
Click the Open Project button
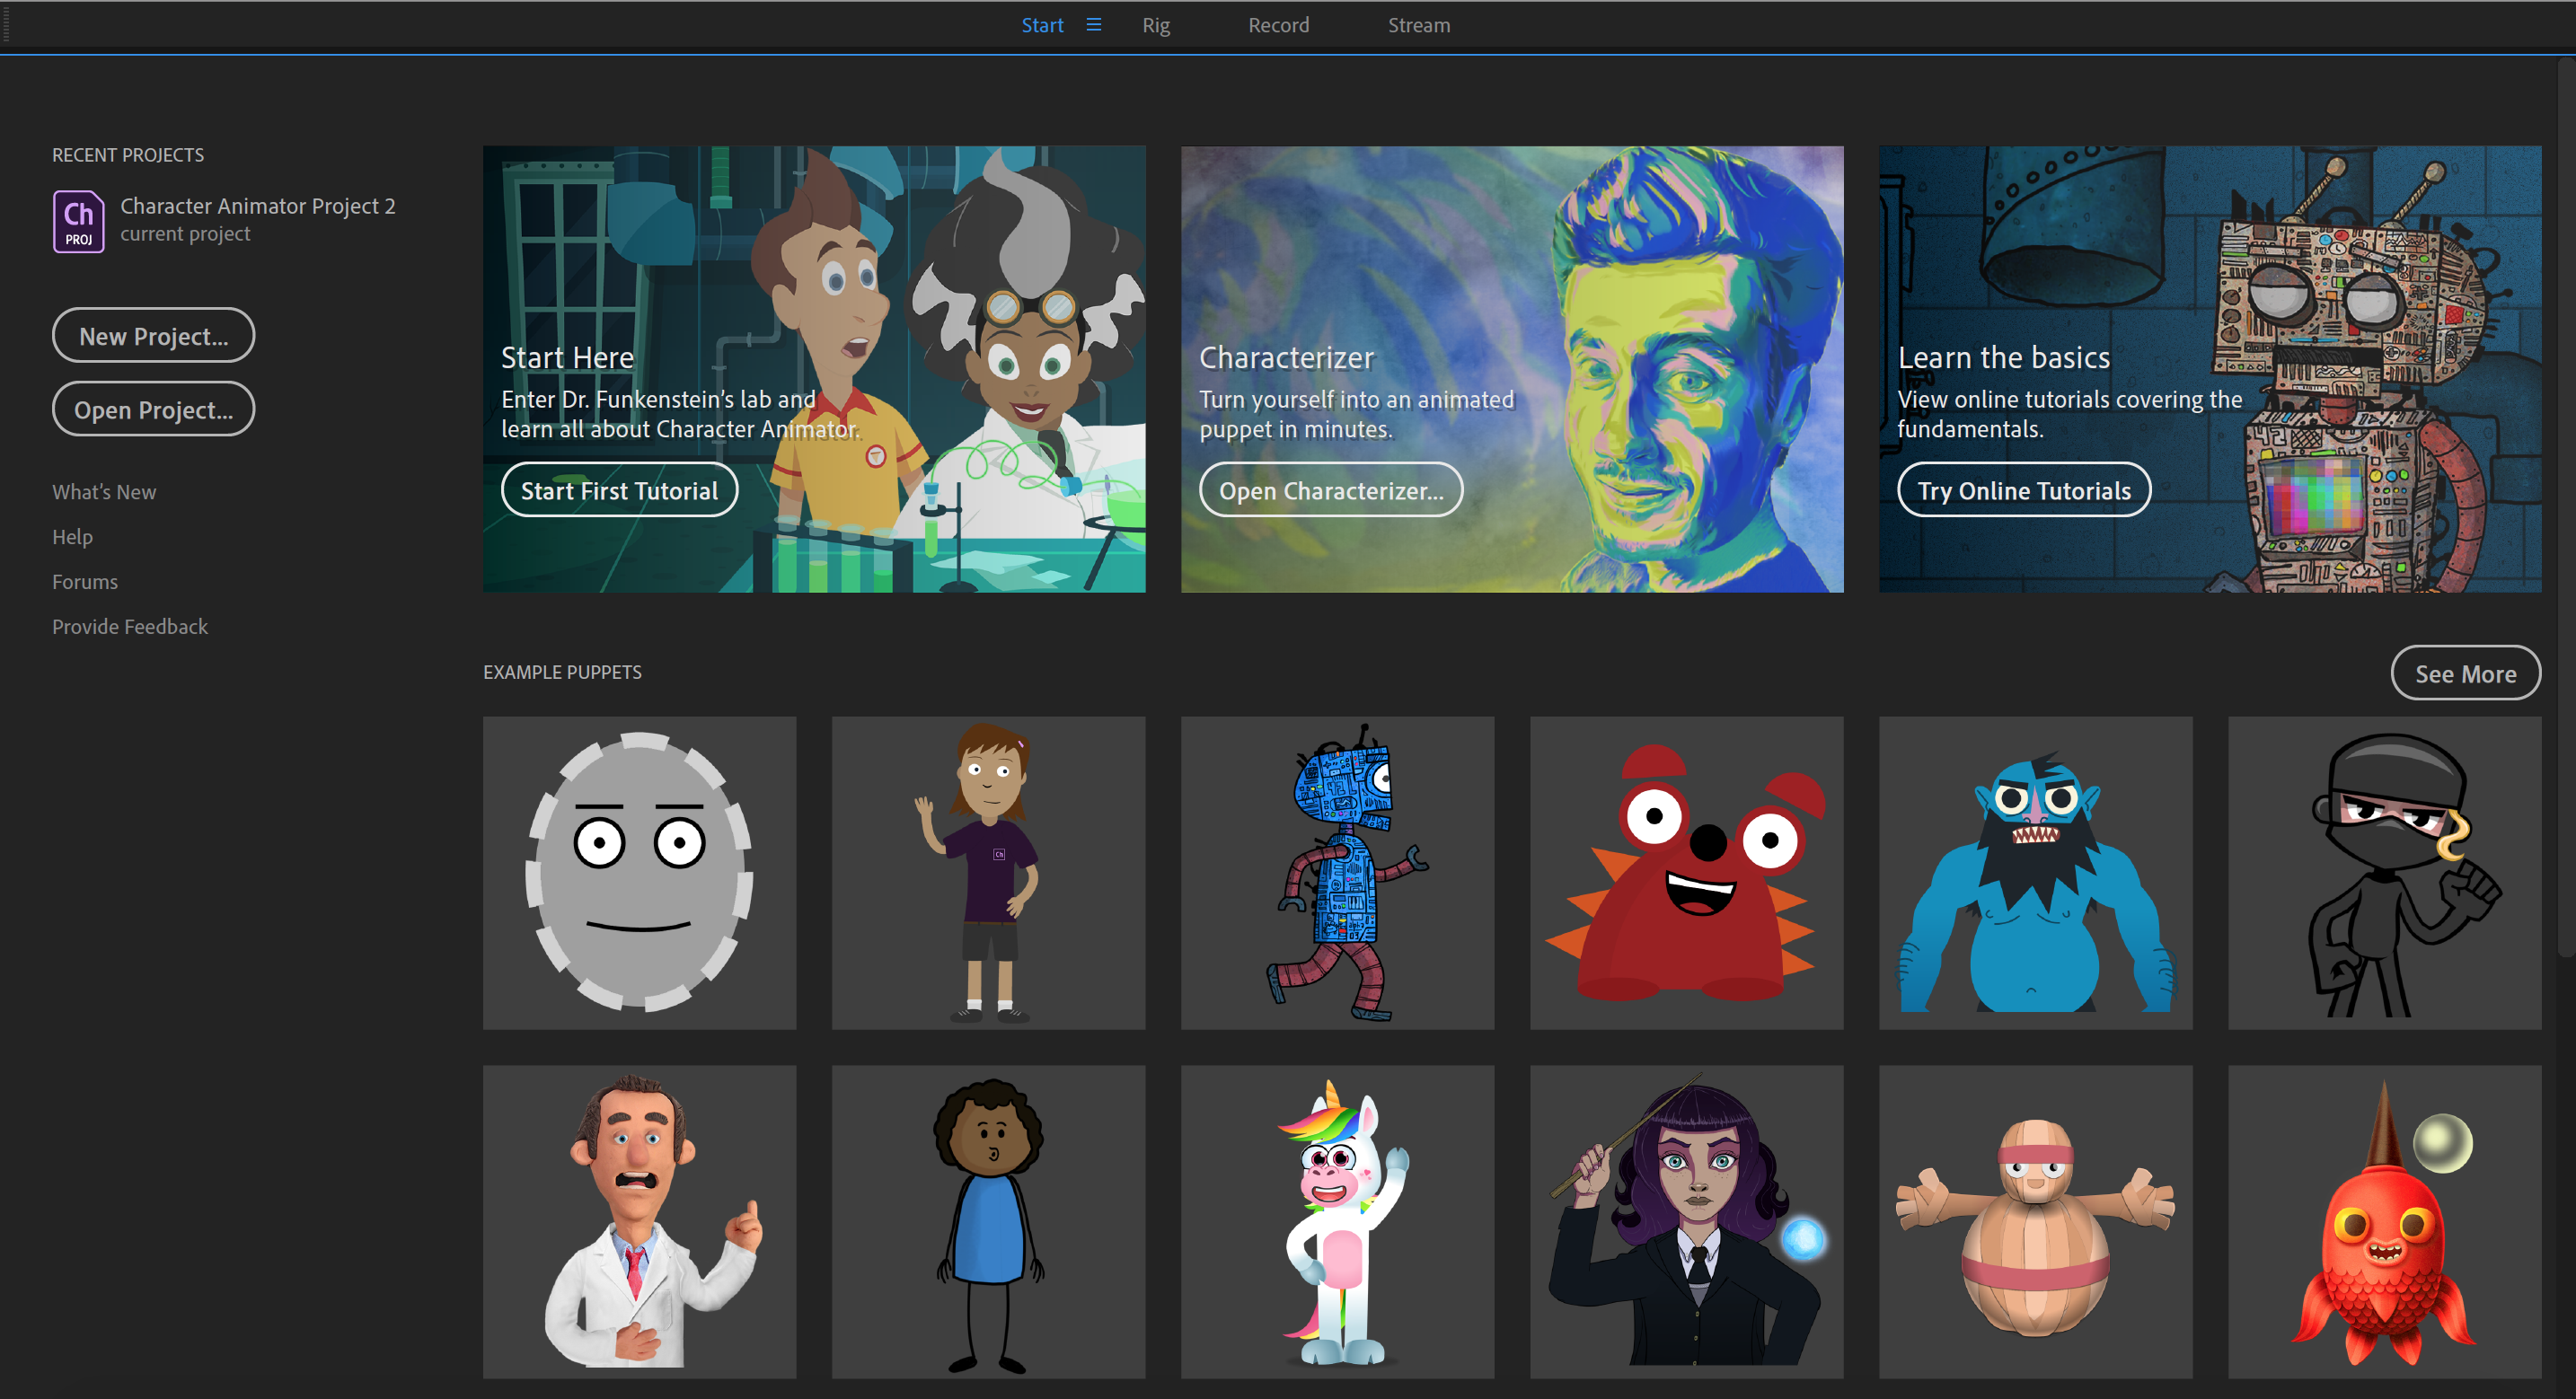153,409
